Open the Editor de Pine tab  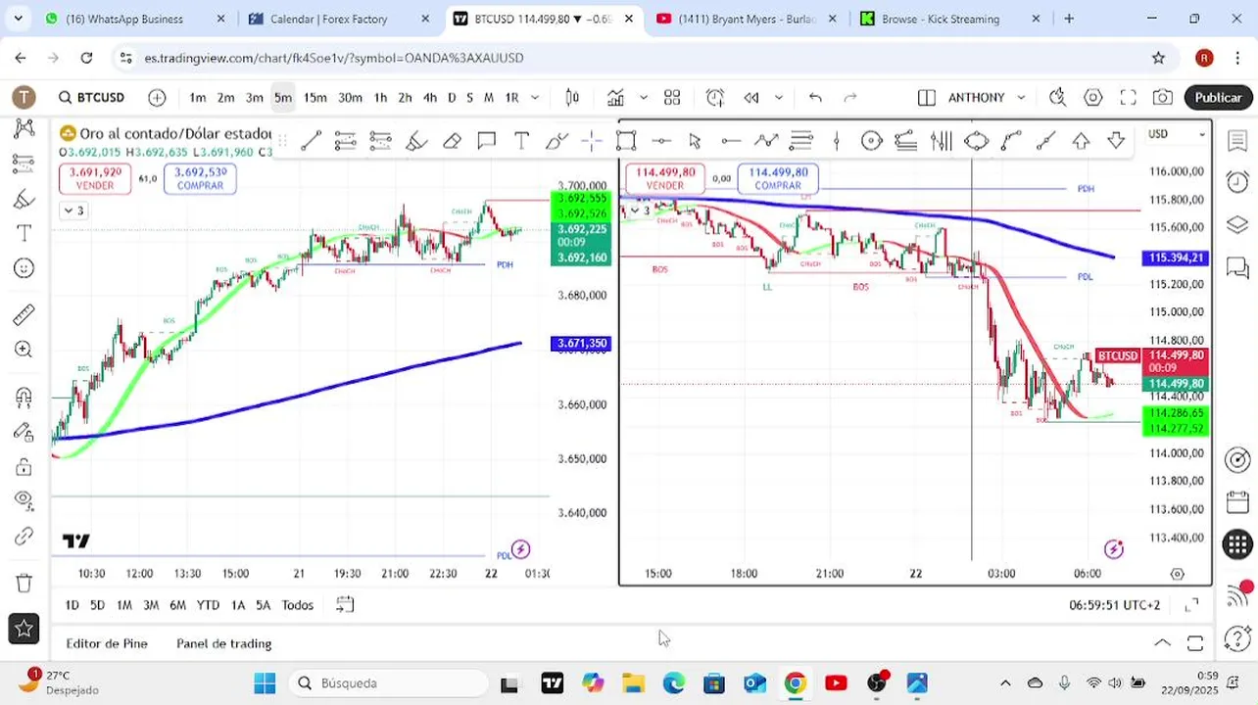pos(107,643)
